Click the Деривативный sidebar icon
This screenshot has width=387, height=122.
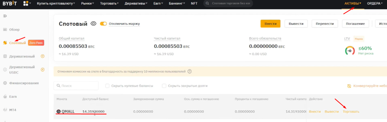(x=5, y=56)
